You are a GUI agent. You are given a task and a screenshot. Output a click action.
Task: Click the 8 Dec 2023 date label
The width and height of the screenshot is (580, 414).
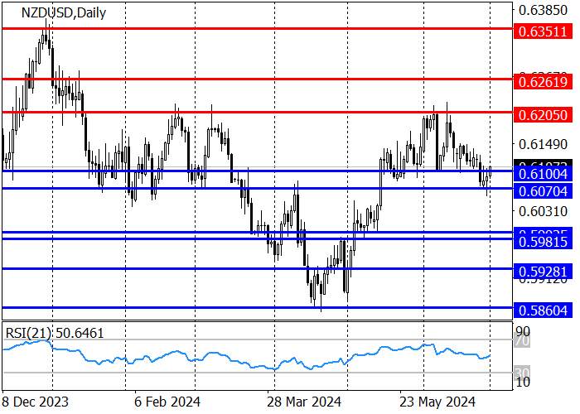(x=36, y=402)
